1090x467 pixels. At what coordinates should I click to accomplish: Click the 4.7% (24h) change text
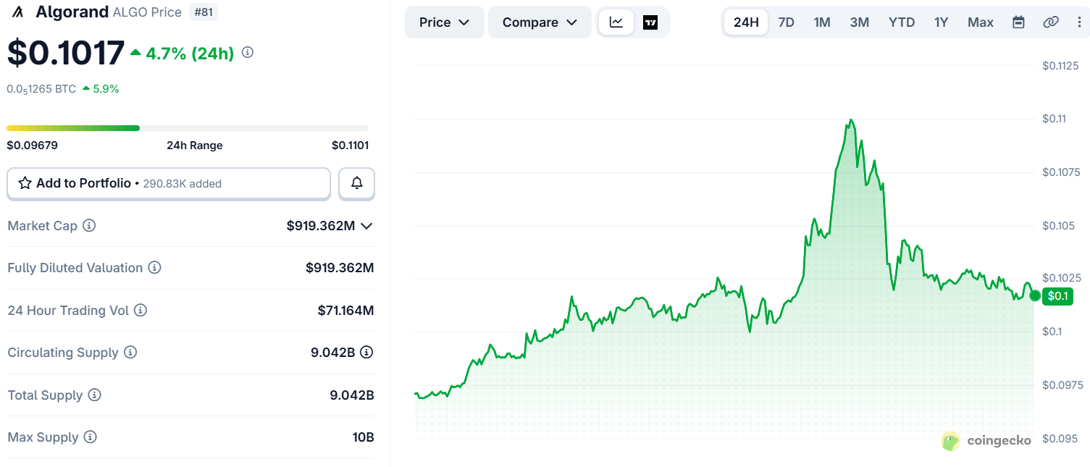190,53
